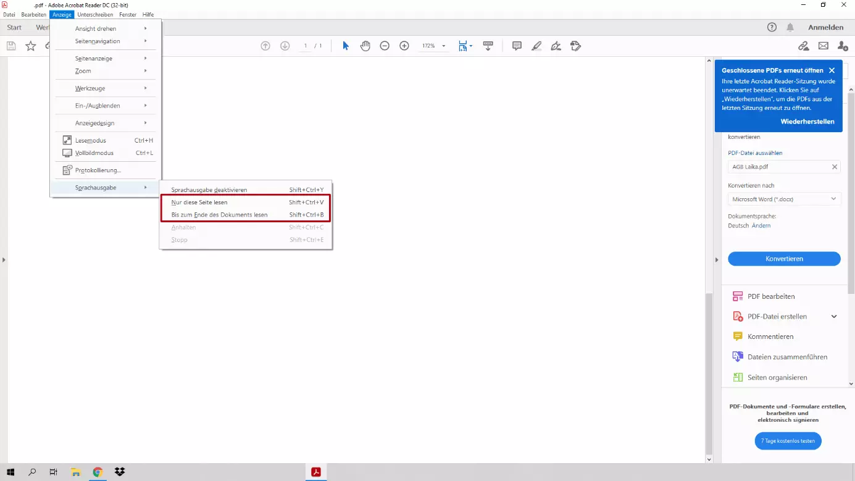
Task: Open File Explorer from the taskbar
Action: pyautogui.click(x=75, y=472)
